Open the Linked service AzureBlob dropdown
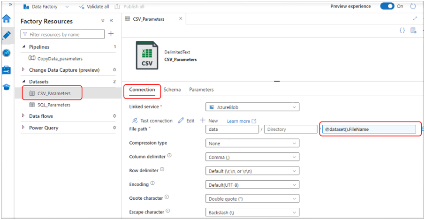 pos(252,107)
